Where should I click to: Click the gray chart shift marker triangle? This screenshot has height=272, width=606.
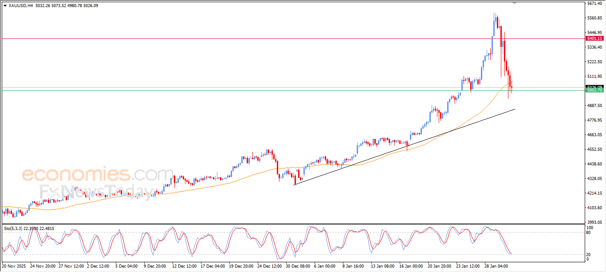[514, 3]
